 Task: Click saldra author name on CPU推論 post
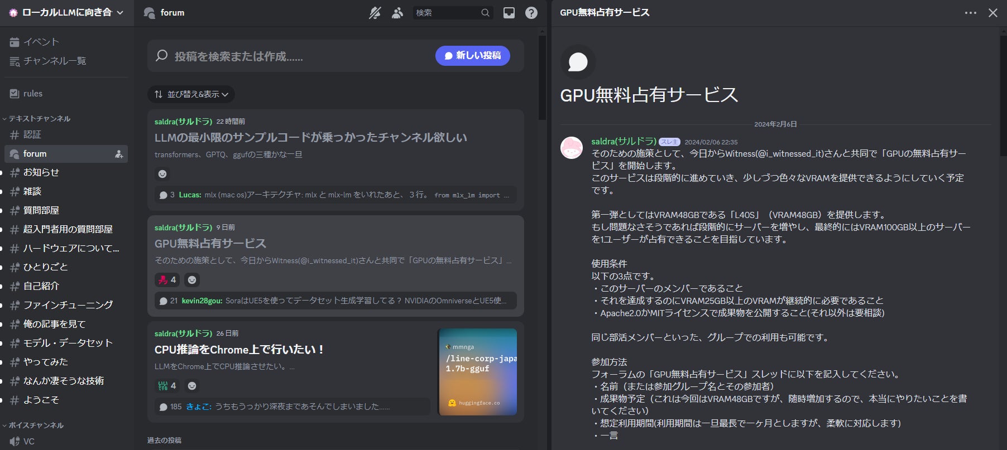[x=183, y=333]
